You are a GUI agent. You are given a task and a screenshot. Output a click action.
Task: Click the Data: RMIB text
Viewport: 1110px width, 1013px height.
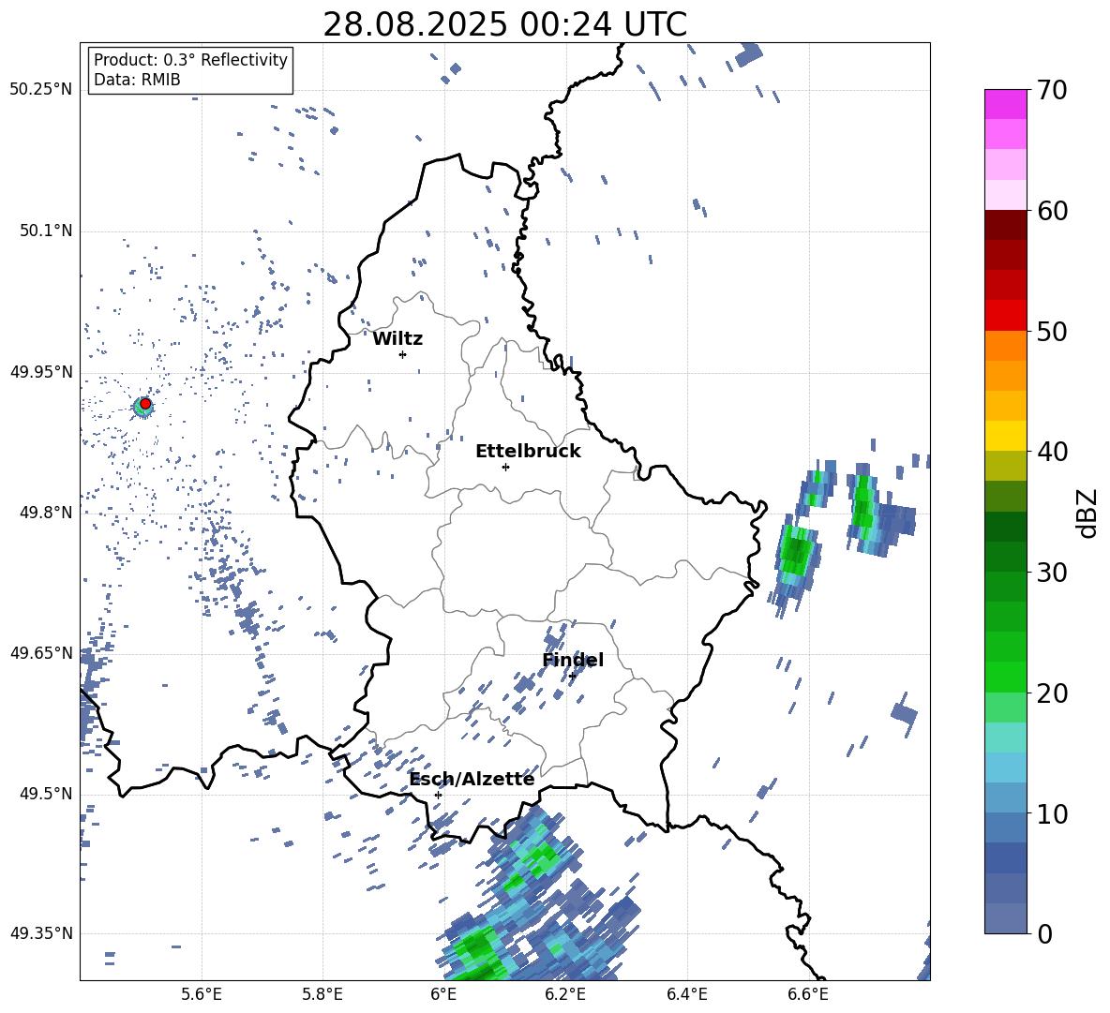pos(137,80)
